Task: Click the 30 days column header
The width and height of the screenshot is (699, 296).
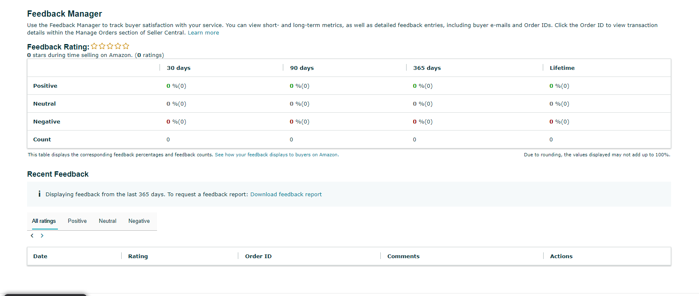Action: [x=179, y=68]
